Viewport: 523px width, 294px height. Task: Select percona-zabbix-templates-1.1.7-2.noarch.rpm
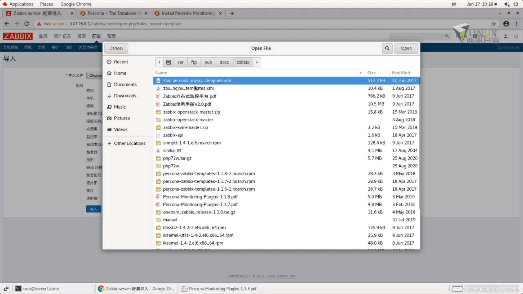click(x=286, y=181)
